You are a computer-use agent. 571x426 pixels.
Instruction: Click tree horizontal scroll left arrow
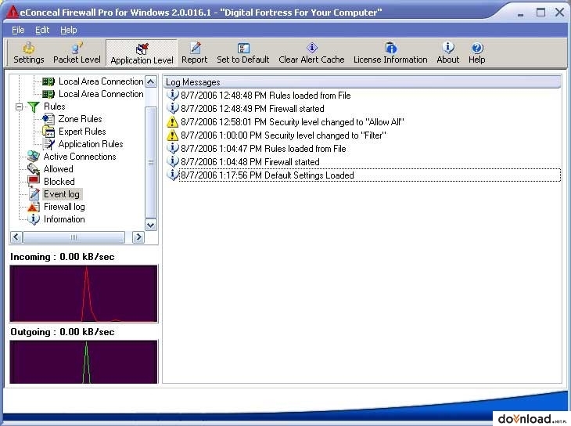16,237
